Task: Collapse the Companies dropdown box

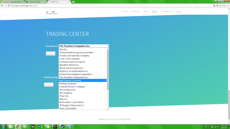Action: 84,46
